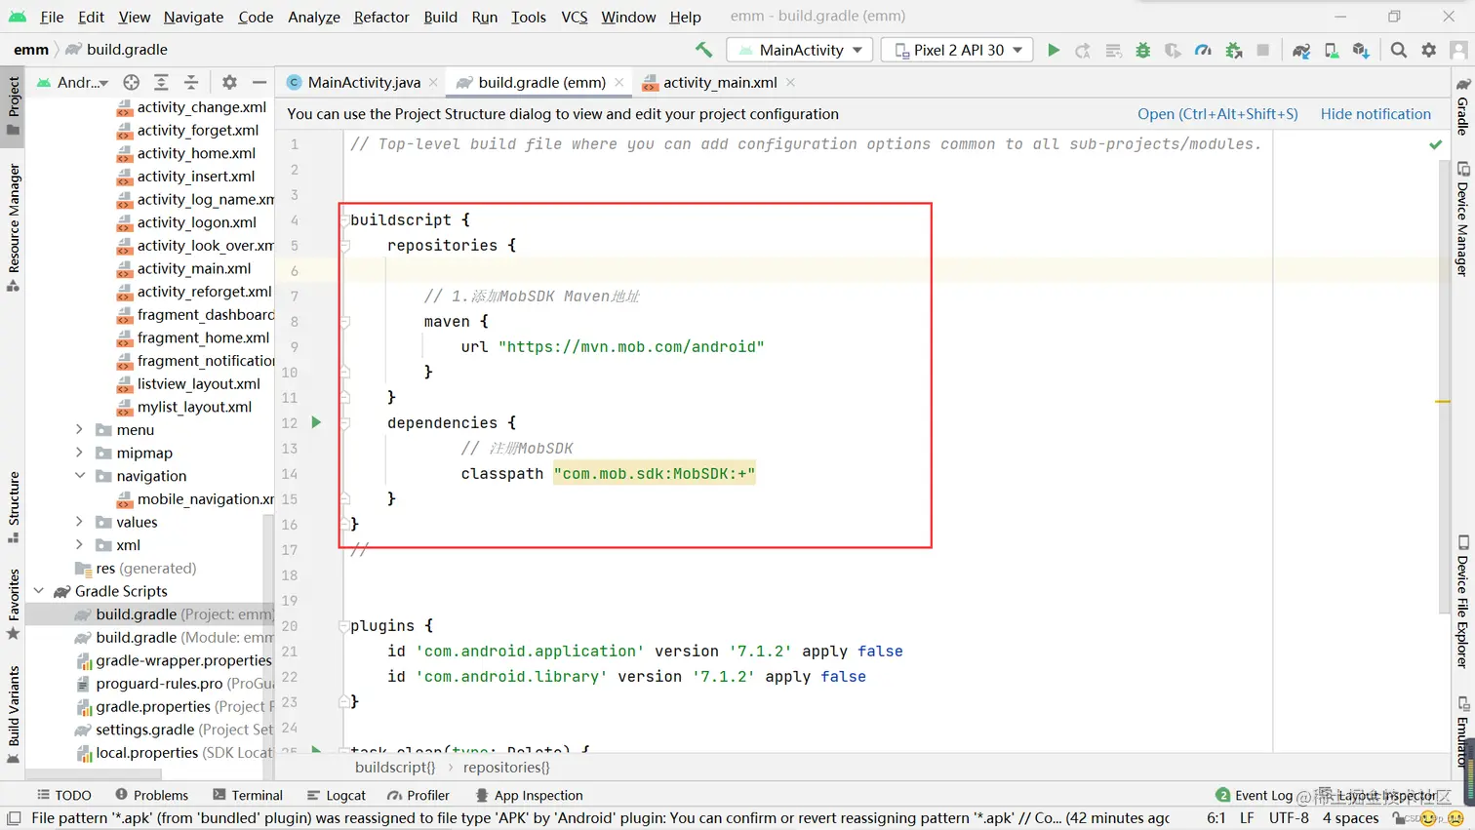The image size is (1475, 830).
Task: Fold the buildscript block at line 4
Action: coord(344,220)
